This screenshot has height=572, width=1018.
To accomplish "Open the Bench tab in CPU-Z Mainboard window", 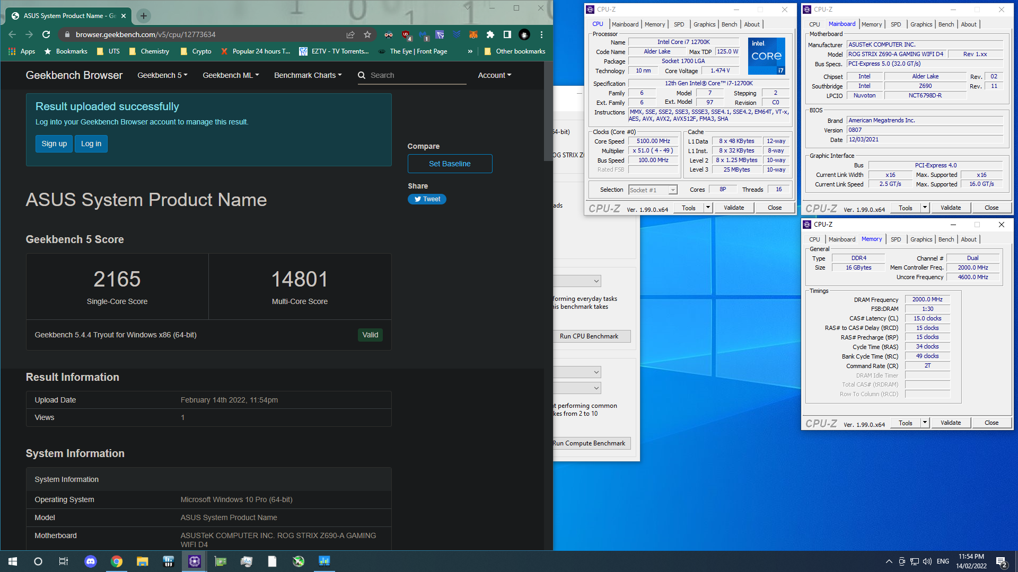I will coord(946,24).
